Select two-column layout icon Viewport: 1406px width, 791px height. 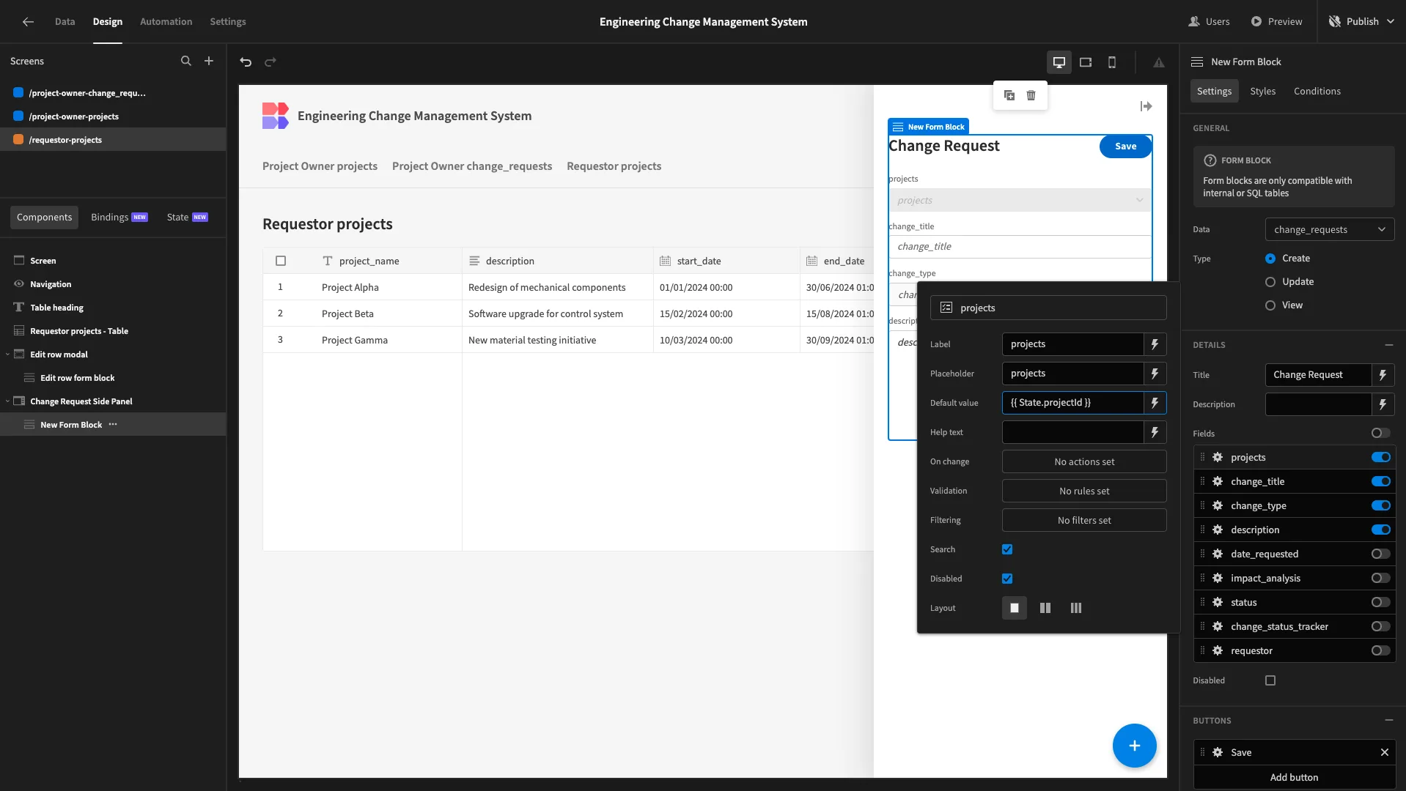[x=1045, y=608]
